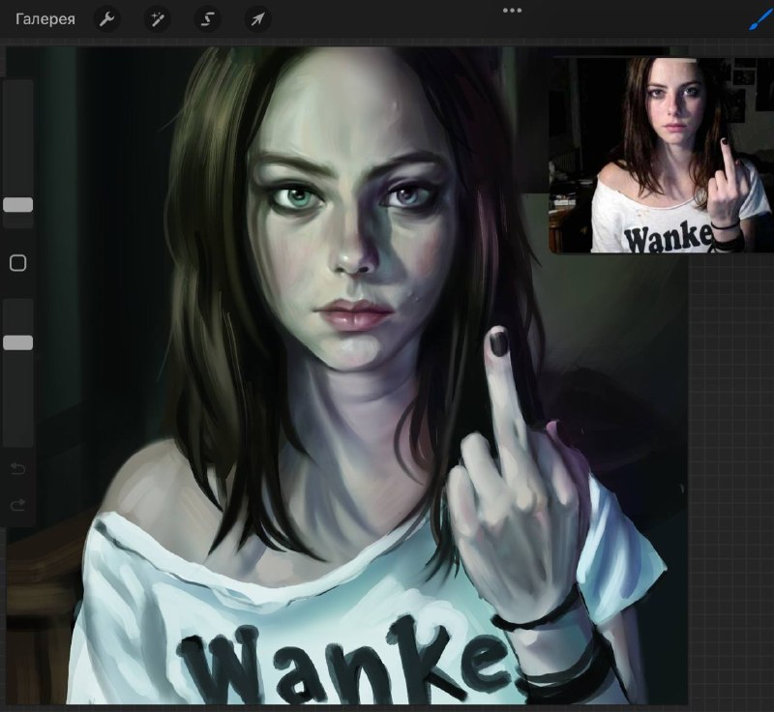Open the Actions wrench menu
The image size is (774, 712).
(x=106, y=19)
